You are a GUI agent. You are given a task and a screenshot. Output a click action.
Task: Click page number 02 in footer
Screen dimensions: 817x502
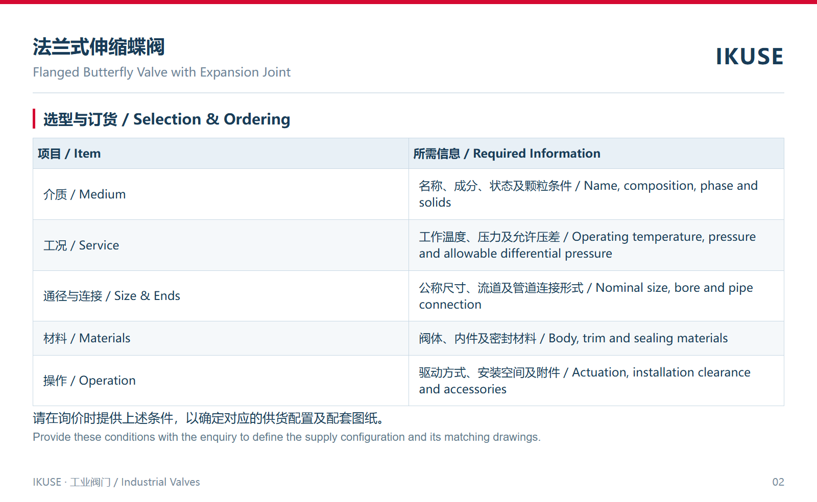click(x=778, y=482)
